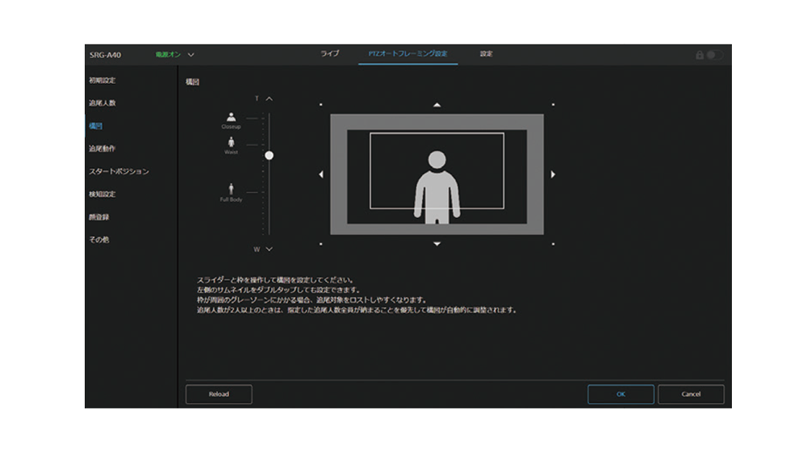The width and height of the screenshot is (807, 452).
Task: Click the right arrow beside the framing preview
Action: (553, 174)
